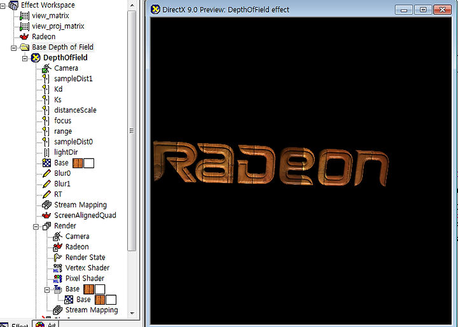
Task: Collapse the DepthOfField effect node
Action: click(x=25, y=58)
